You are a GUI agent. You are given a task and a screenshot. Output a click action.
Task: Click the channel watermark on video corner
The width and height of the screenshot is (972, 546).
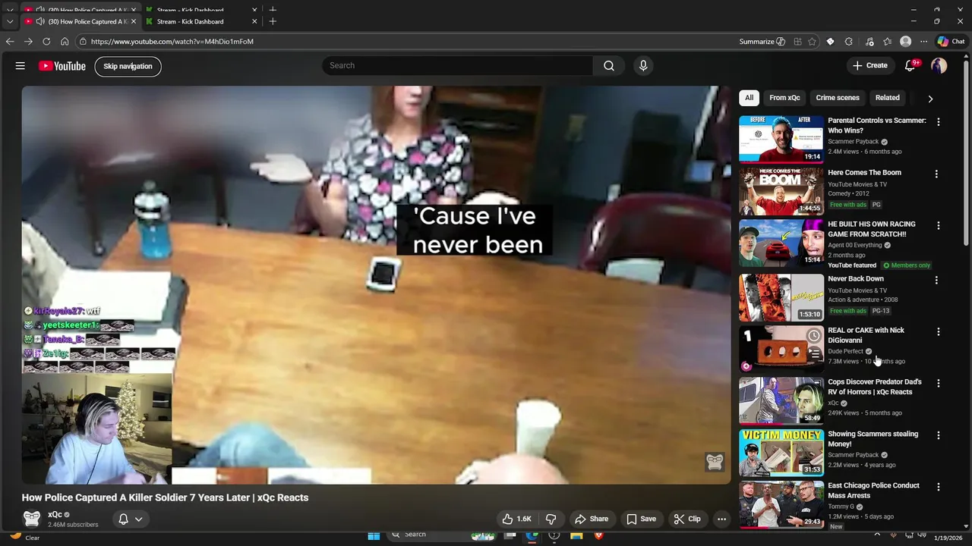click(715, 462)
